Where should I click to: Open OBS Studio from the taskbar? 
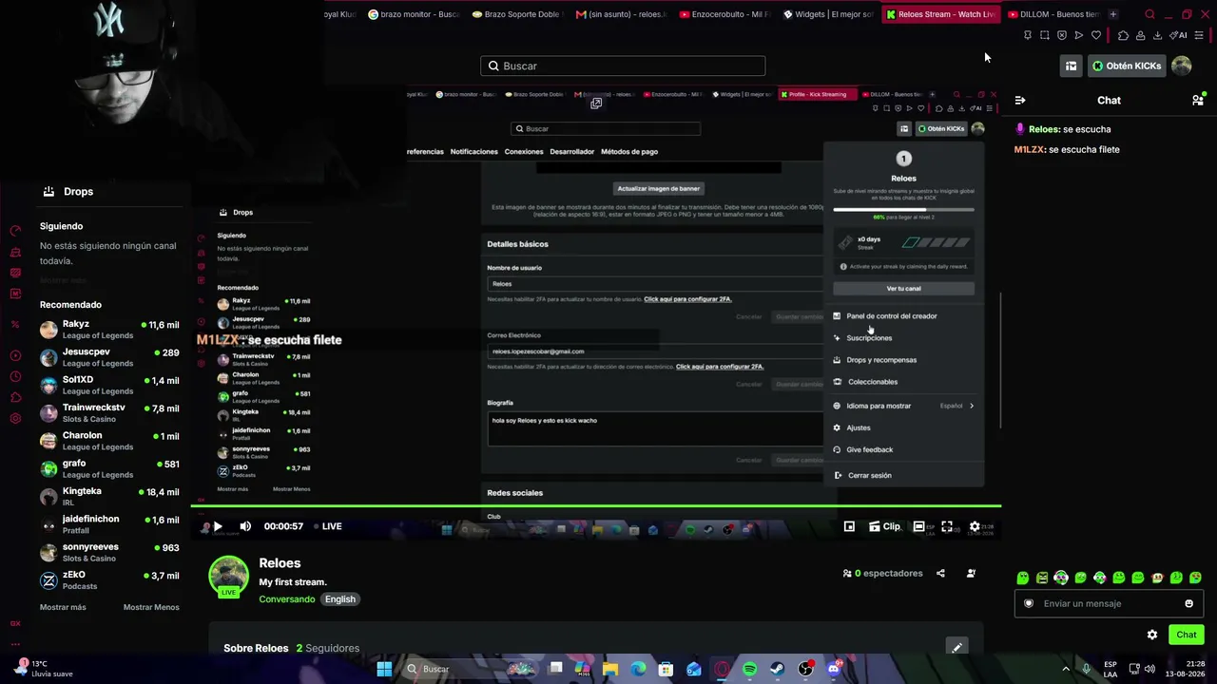pyautogui.click(x=805, y=669)
